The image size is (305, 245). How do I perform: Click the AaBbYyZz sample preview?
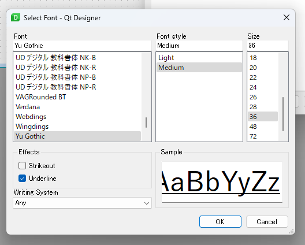(x=222, y=182)
